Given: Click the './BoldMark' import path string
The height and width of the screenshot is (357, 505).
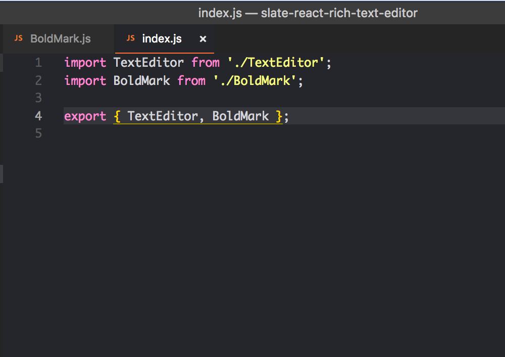Looking at the screenshot, I should pos(255,80).
